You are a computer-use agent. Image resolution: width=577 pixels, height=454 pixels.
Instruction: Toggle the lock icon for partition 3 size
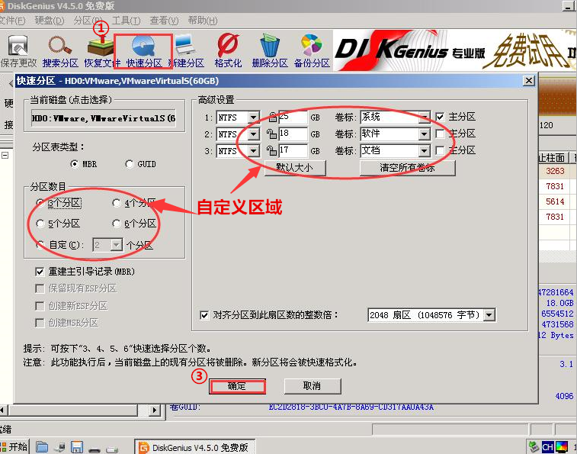pos(271,151)
